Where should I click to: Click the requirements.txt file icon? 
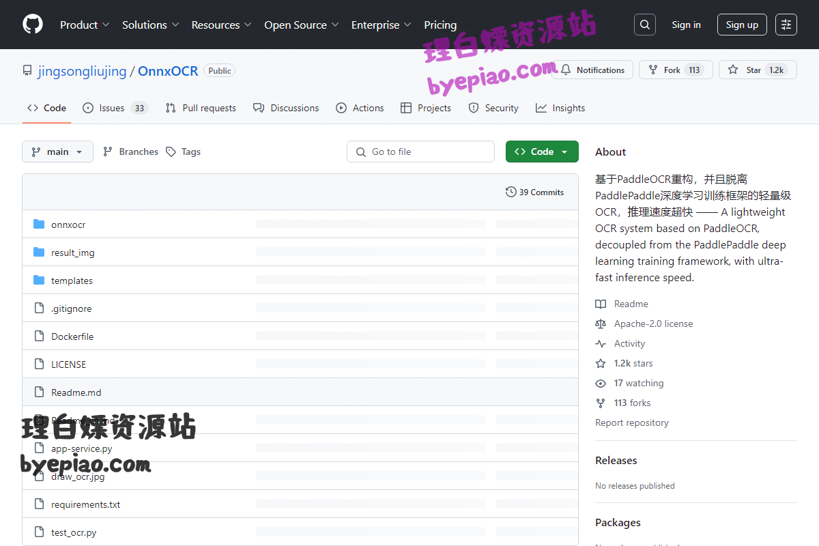tap(39, 504)
